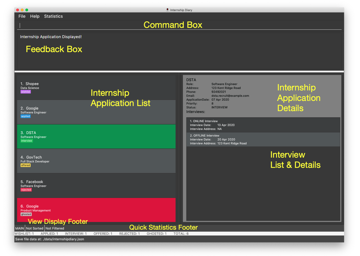
Task: Click the interview status tag
Action: coord(27,141)
